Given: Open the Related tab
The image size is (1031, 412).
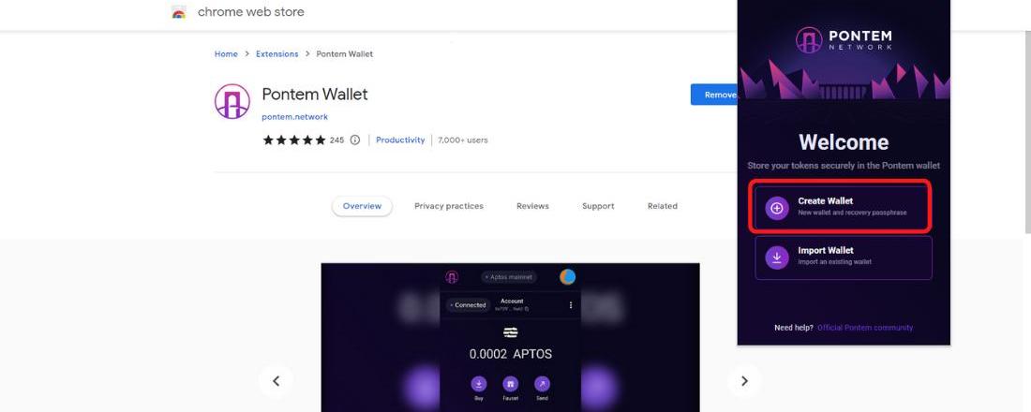Looking at the screenshot, I should point(662,206).
